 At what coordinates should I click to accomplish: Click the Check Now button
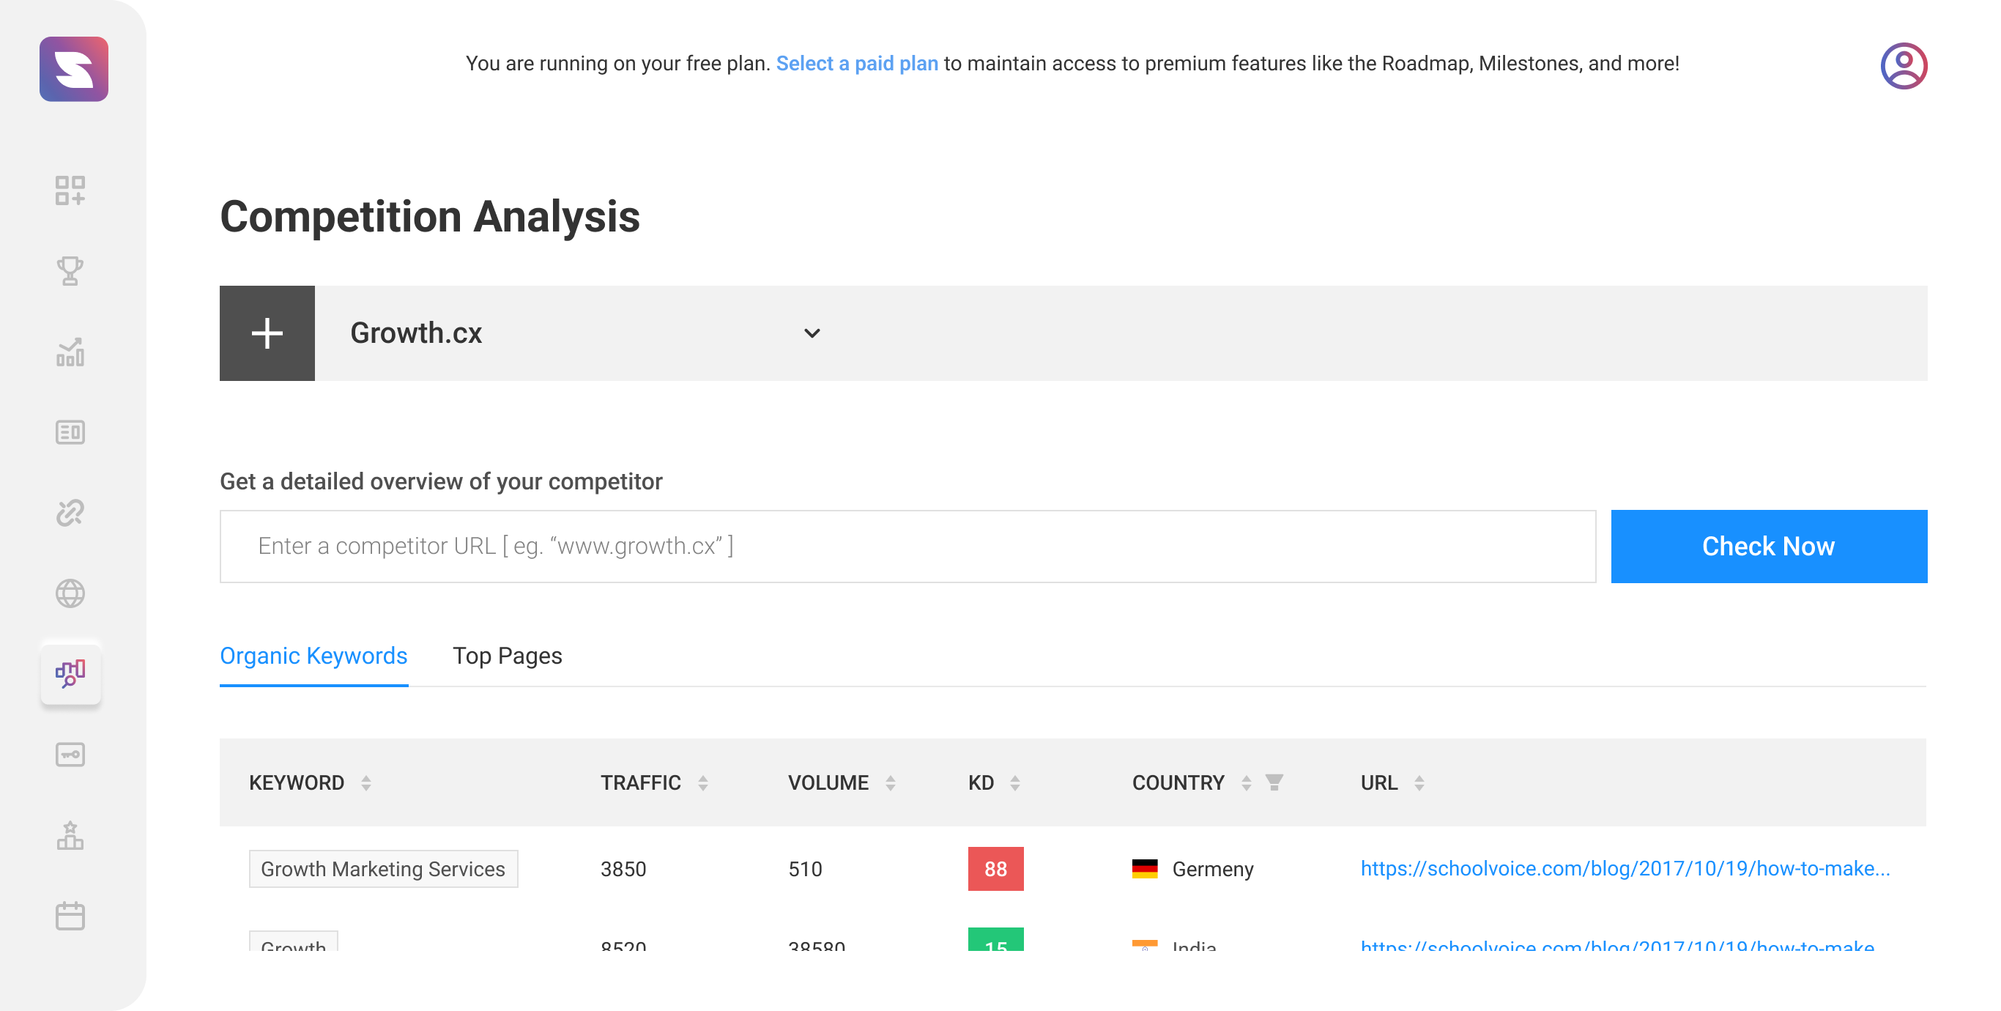coord(1769,546)
